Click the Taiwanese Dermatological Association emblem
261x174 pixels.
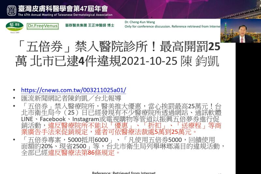tap(12, 11)
